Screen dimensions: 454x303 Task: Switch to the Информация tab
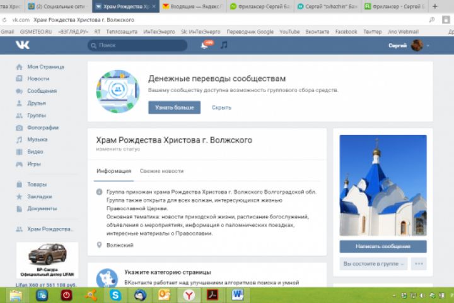[113, 171]
